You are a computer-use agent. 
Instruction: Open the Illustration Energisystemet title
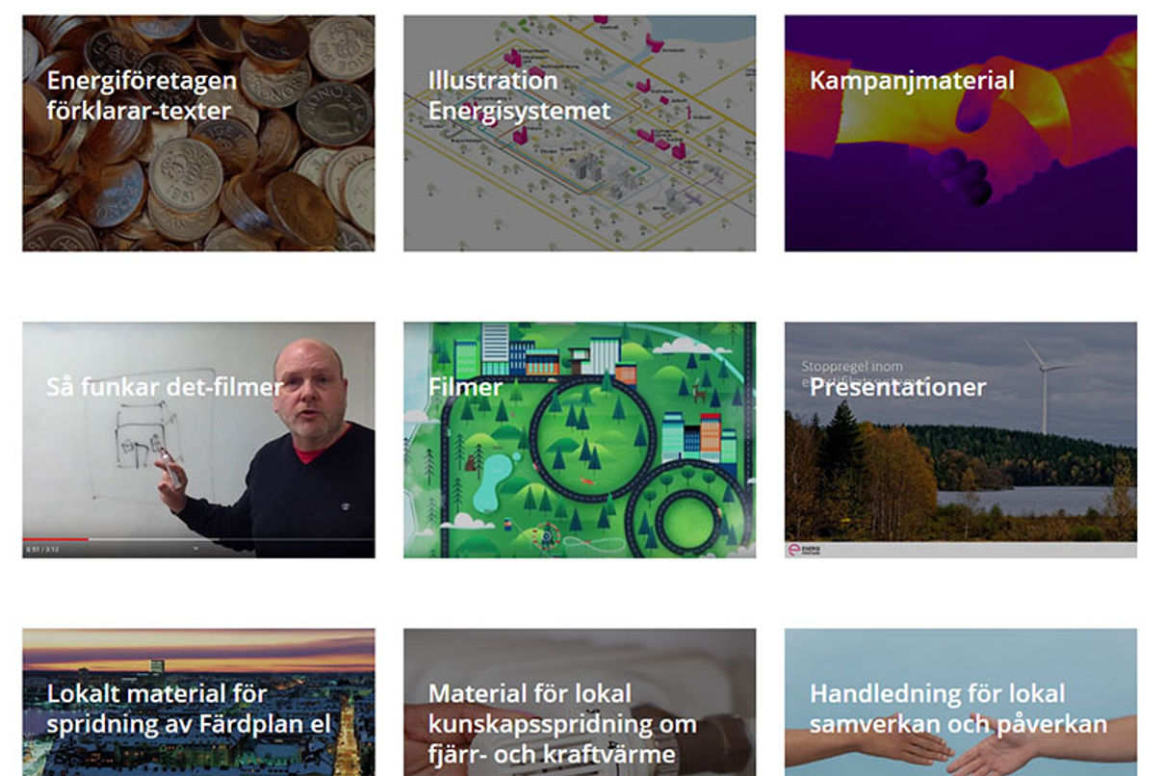(x=520, y=94)
